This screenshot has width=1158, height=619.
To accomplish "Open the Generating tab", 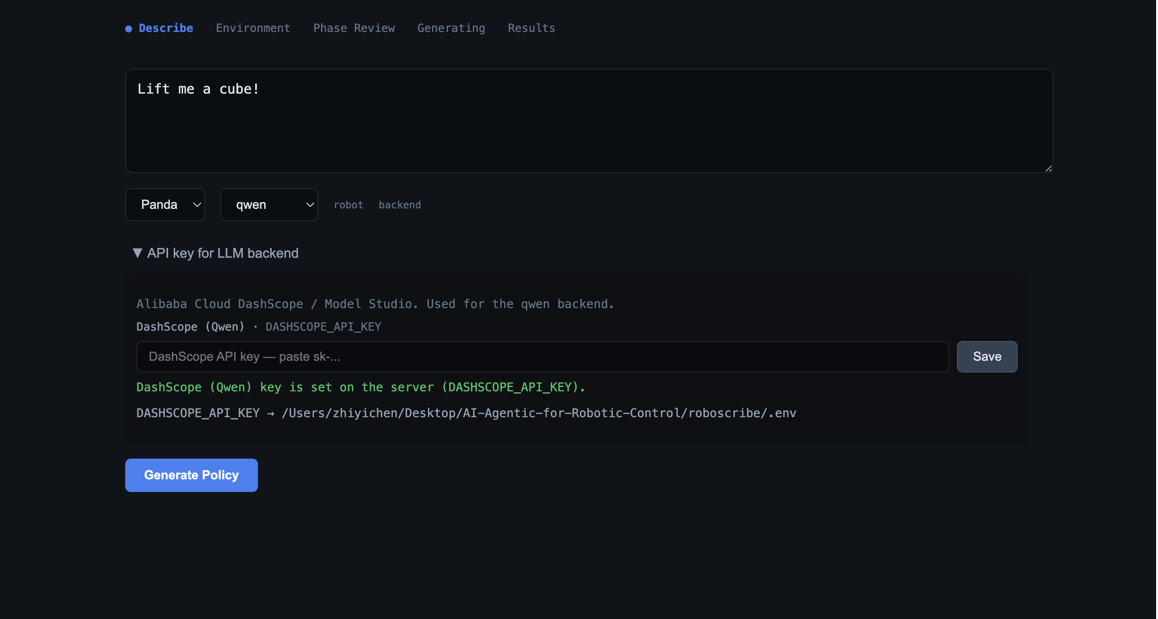I will [x=451, y=28].
